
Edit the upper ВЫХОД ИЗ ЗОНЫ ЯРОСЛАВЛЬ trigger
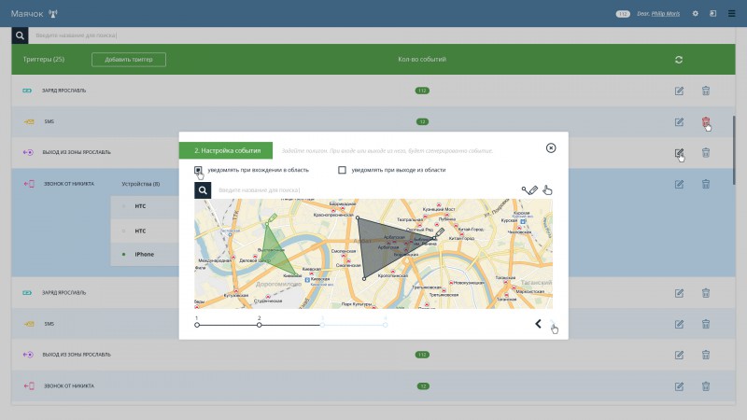pyautogui.click(x=680, y=153)
